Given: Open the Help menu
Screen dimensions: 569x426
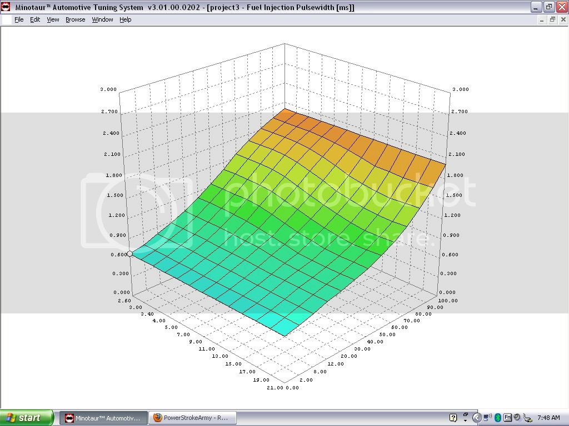Looking at the screenshot, I should 125,19.
